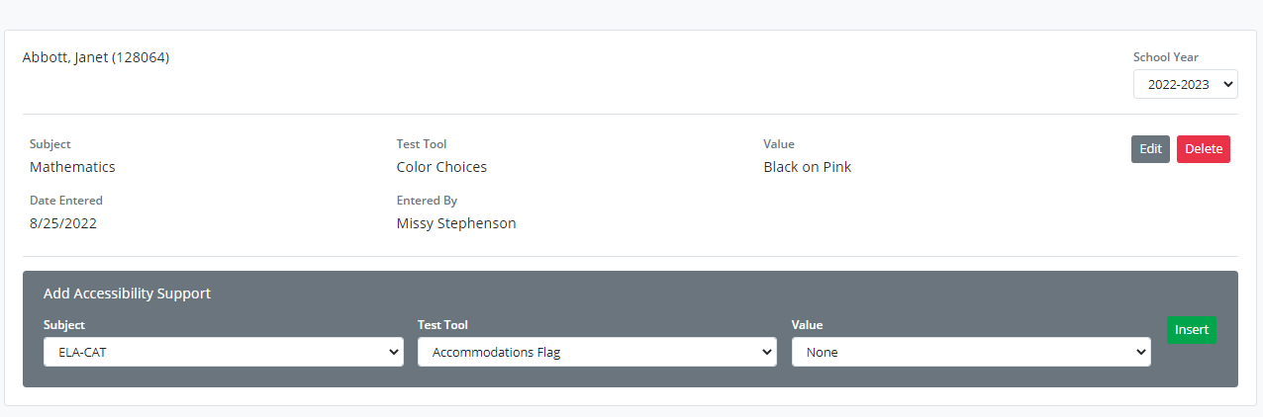The image size is (1263, 417).
Task: Click the 8/25/2022 date entered
Action: 63,223
